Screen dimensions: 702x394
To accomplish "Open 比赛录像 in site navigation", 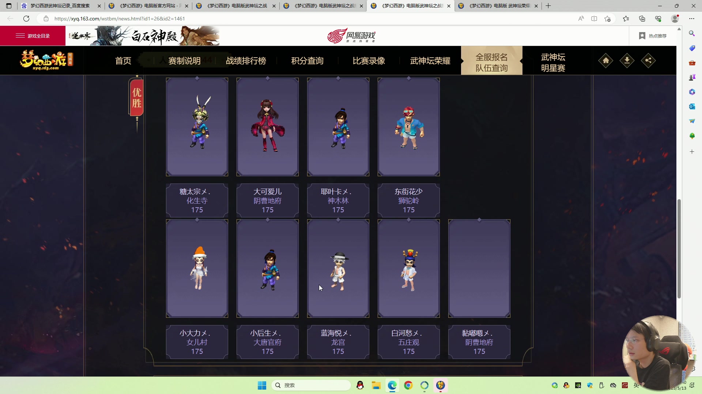I will (x=369, y=61).
